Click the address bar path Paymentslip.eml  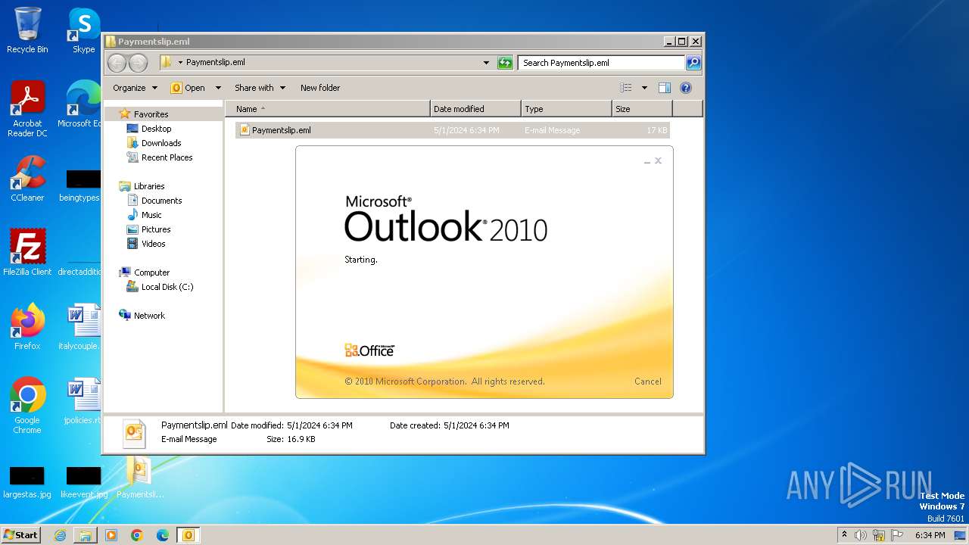[x=215, y=63]
